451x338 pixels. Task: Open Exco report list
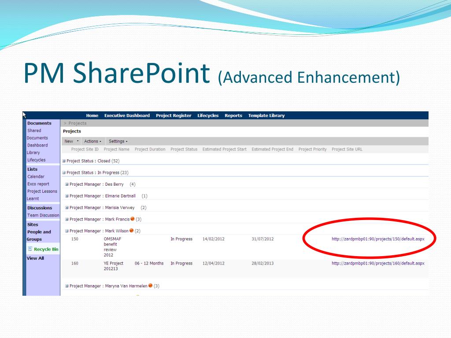click(x=38, y=184)
